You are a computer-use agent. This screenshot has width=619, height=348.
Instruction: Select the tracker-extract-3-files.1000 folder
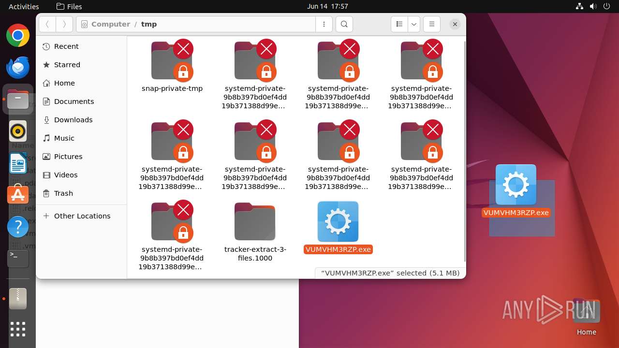(x=255, y=232)
